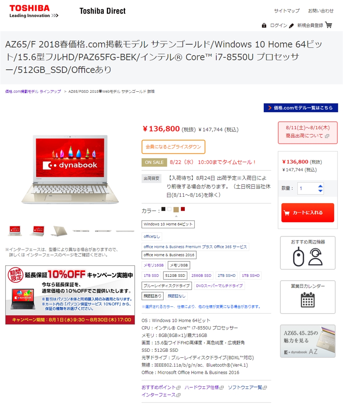Select the 1TB SSD storage option

(151, 275)
